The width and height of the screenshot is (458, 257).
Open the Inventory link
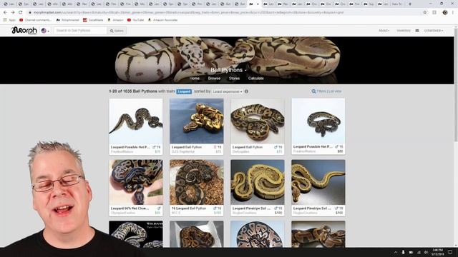click(404, 31)
